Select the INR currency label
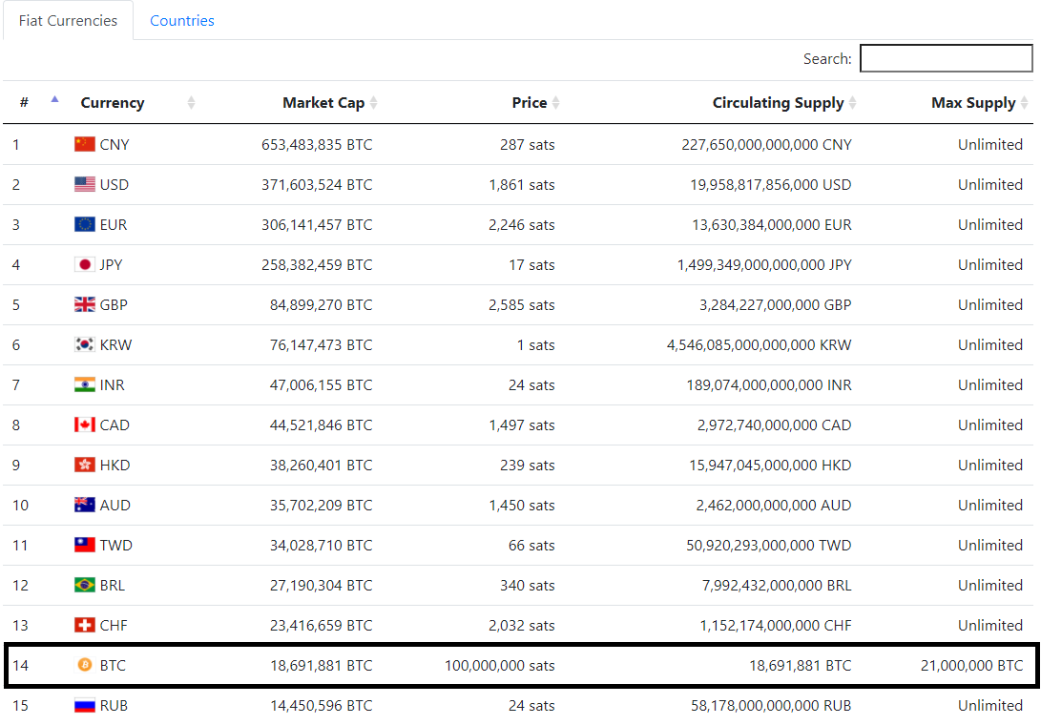Image resolution: width=1041 pixels, height=725 pixels. pos(113,385)
